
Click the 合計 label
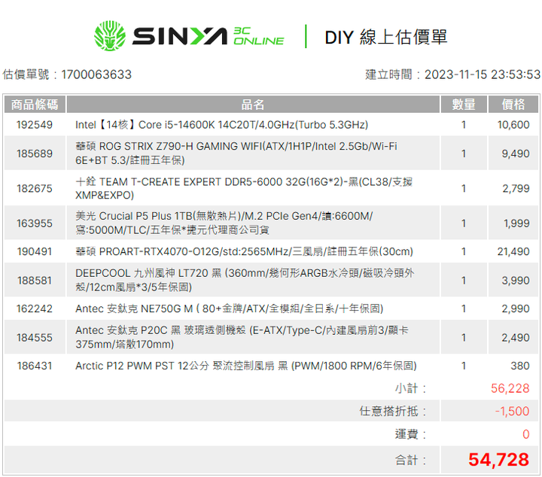(x=410, y=460)
